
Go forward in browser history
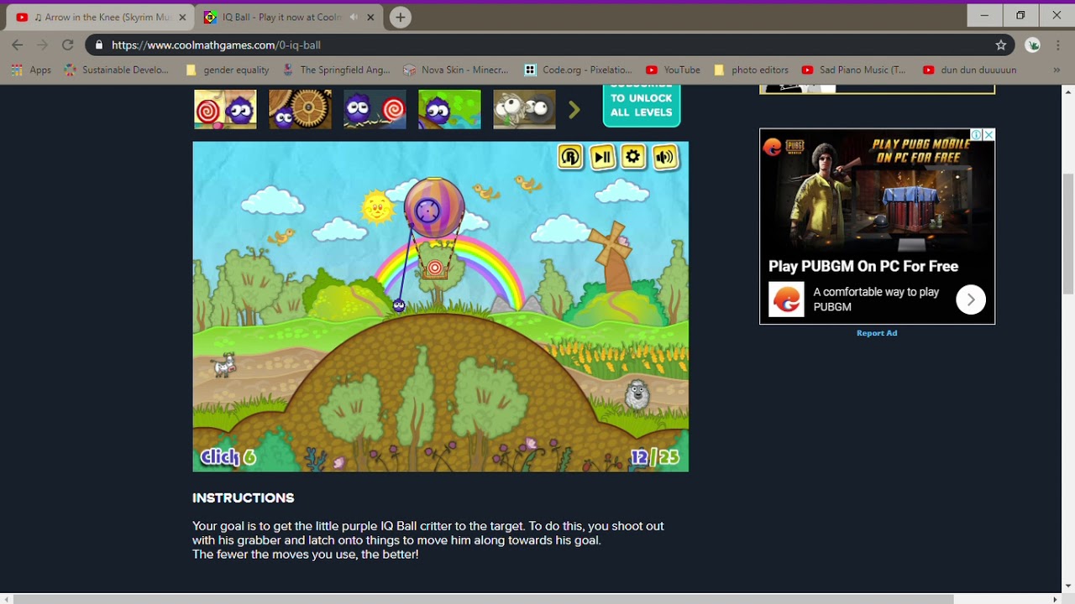(43, 45)
